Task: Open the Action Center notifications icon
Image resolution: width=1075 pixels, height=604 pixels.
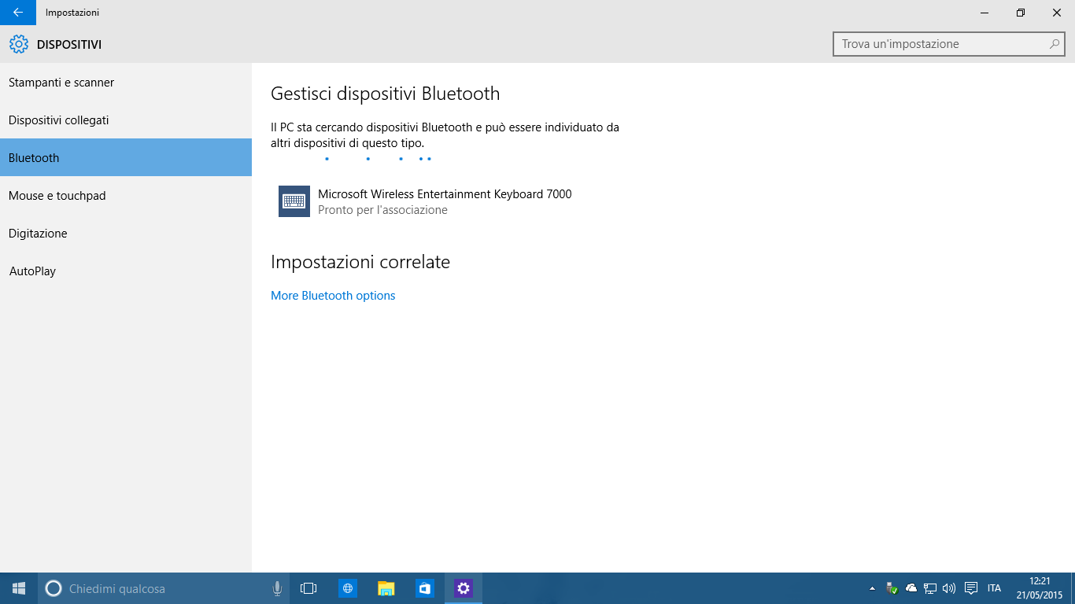Action: point(971,588)
